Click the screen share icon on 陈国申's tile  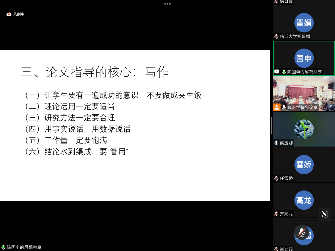(x=277, y=72)
